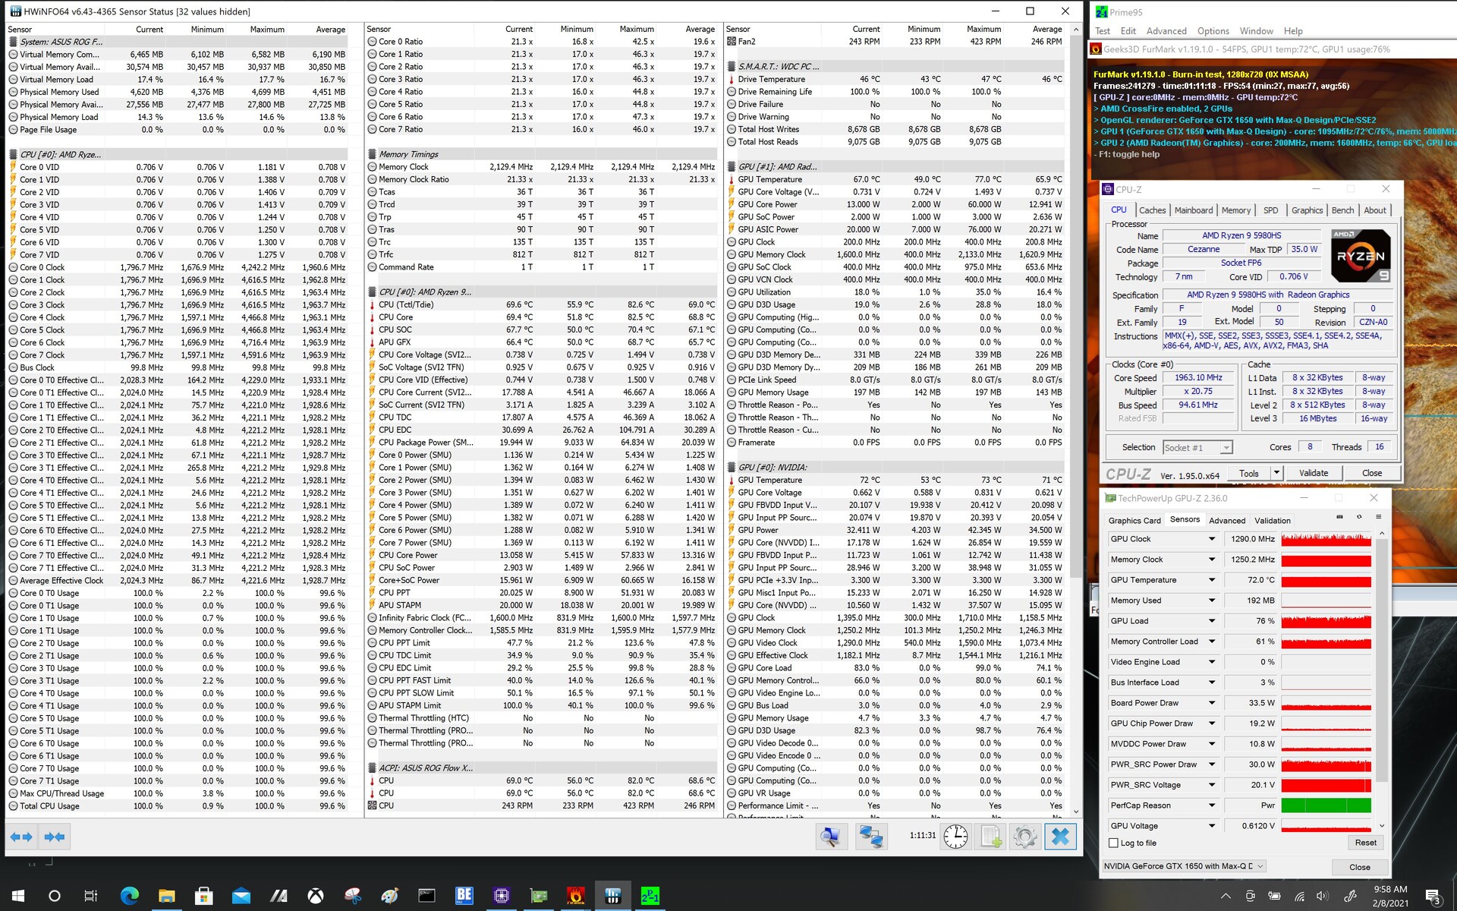Click the logging start sheet icon
Screen dimensions: 1457x911
point(991,837)
